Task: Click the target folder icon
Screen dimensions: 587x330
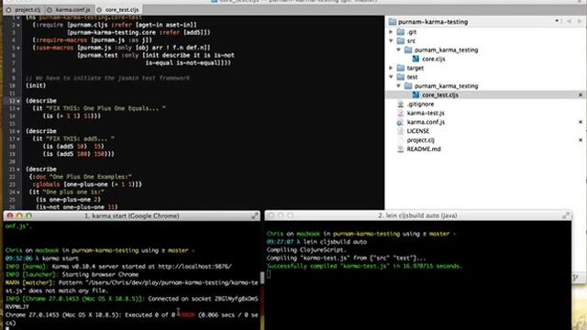Action: coord(401,68)
